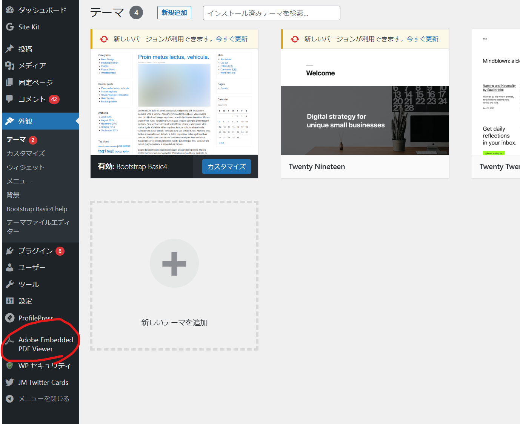Click the theme search input field

click(271, 13)
